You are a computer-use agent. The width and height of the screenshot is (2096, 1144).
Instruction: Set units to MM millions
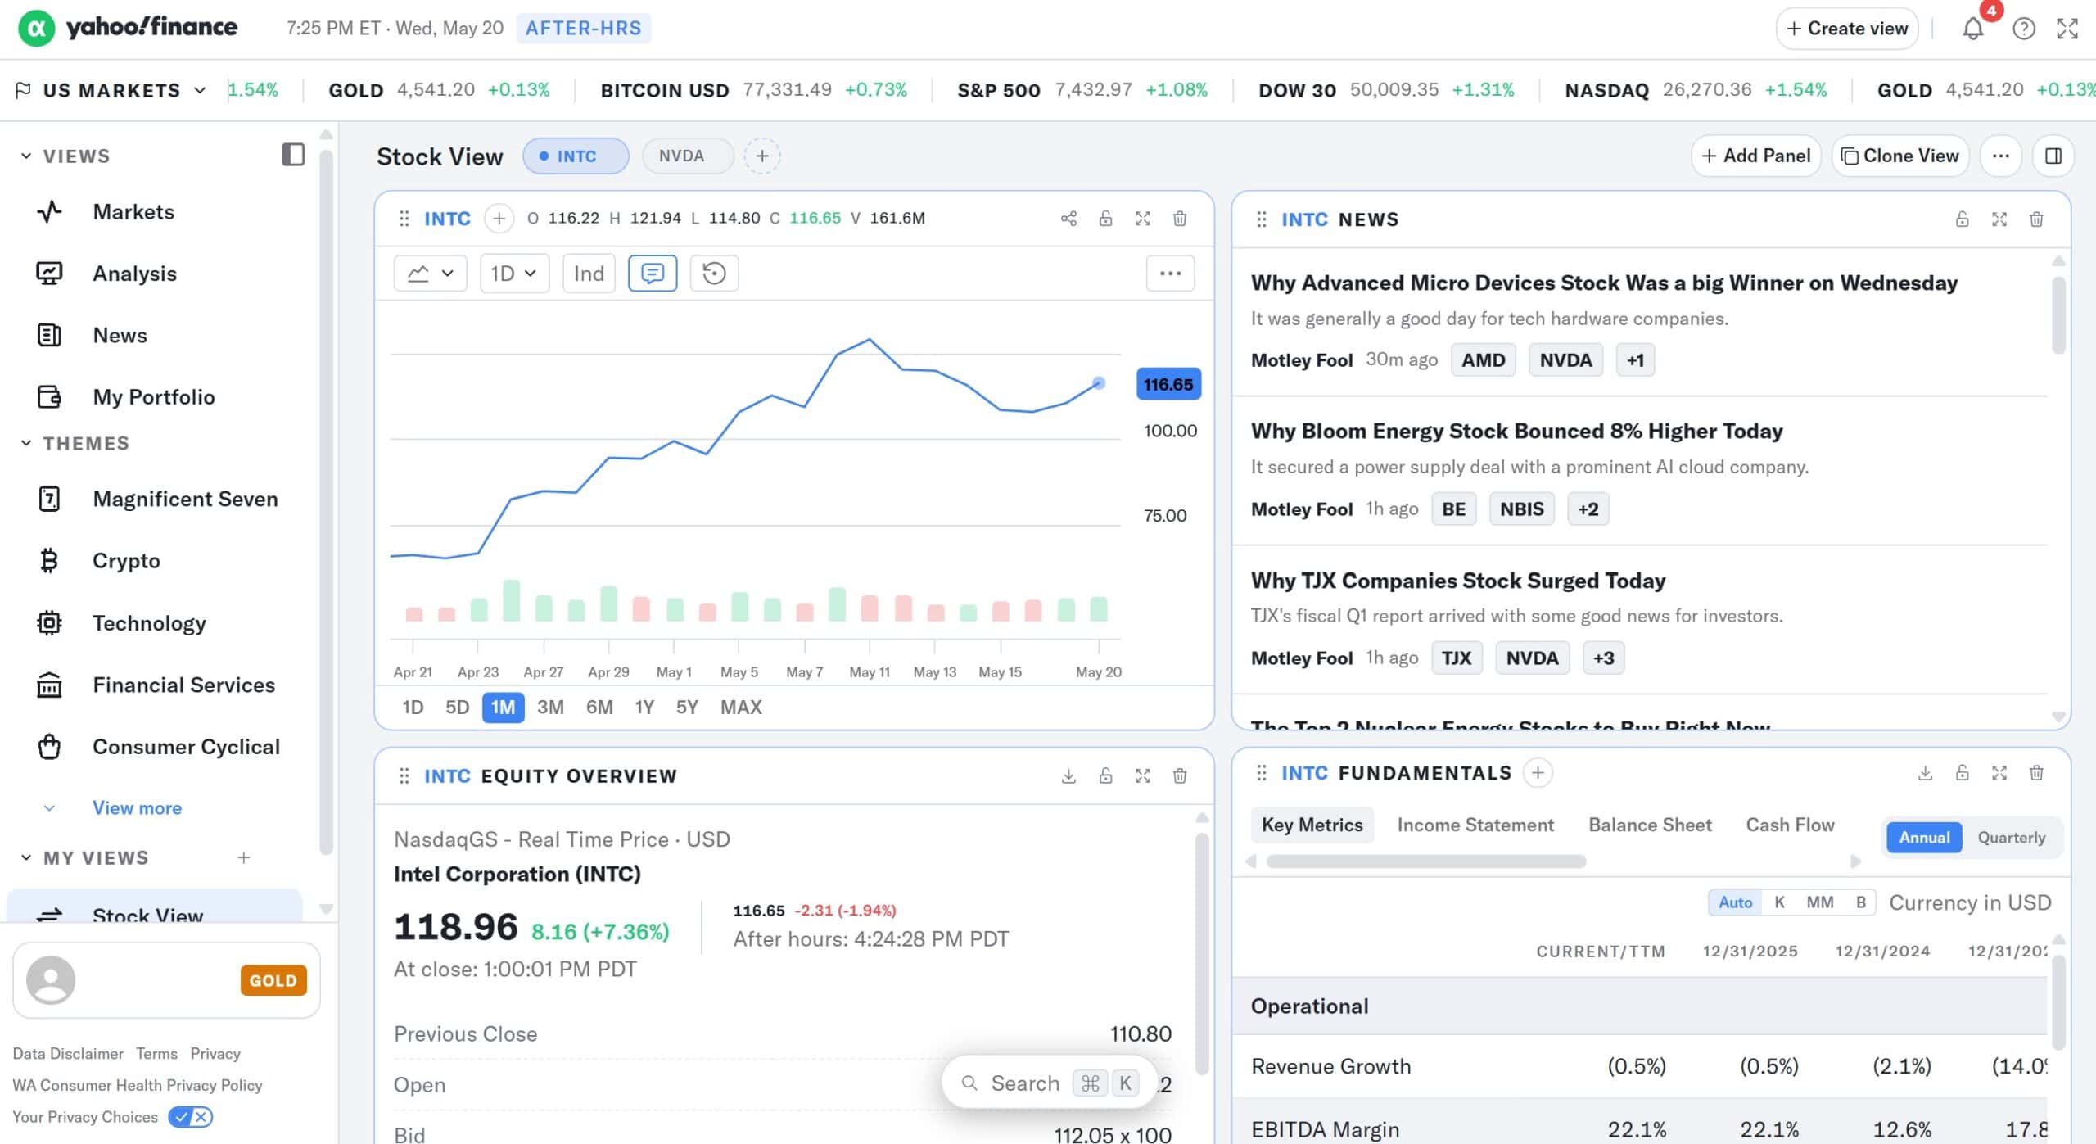point(1819,902)
